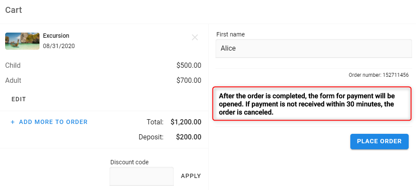416x190 pixels.
Task: Click the EDIT button under Adult
Action: coord(18,100)
